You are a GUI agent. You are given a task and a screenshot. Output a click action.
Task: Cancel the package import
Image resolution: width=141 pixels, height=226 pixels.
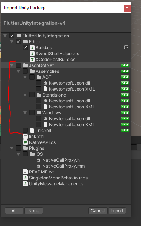tap(98, 210)
